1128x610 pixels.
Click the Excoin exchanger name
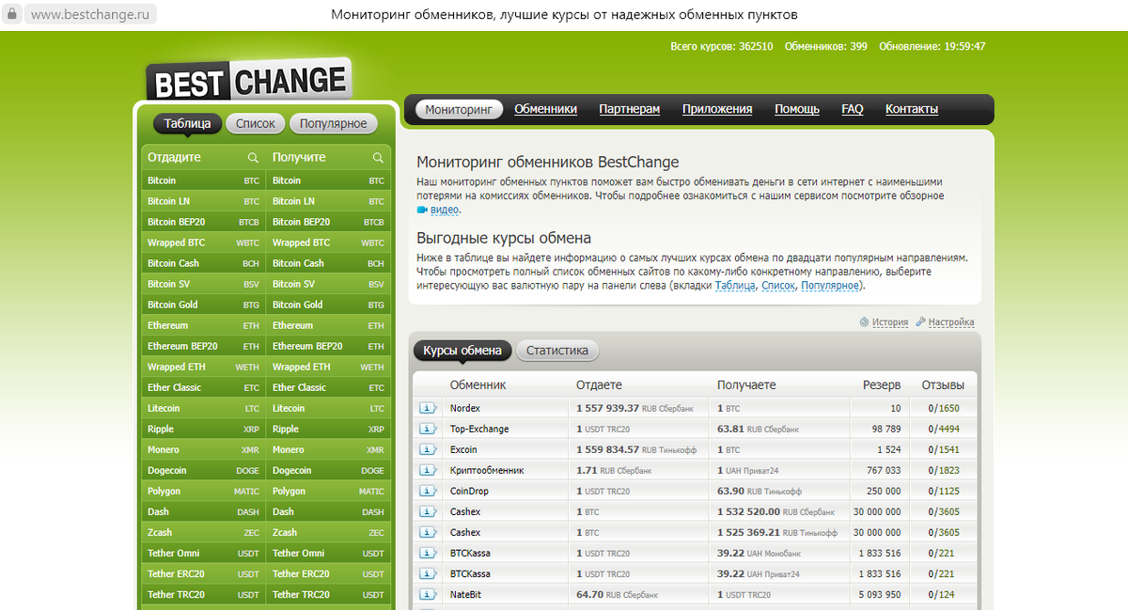(x=463, y=449)
